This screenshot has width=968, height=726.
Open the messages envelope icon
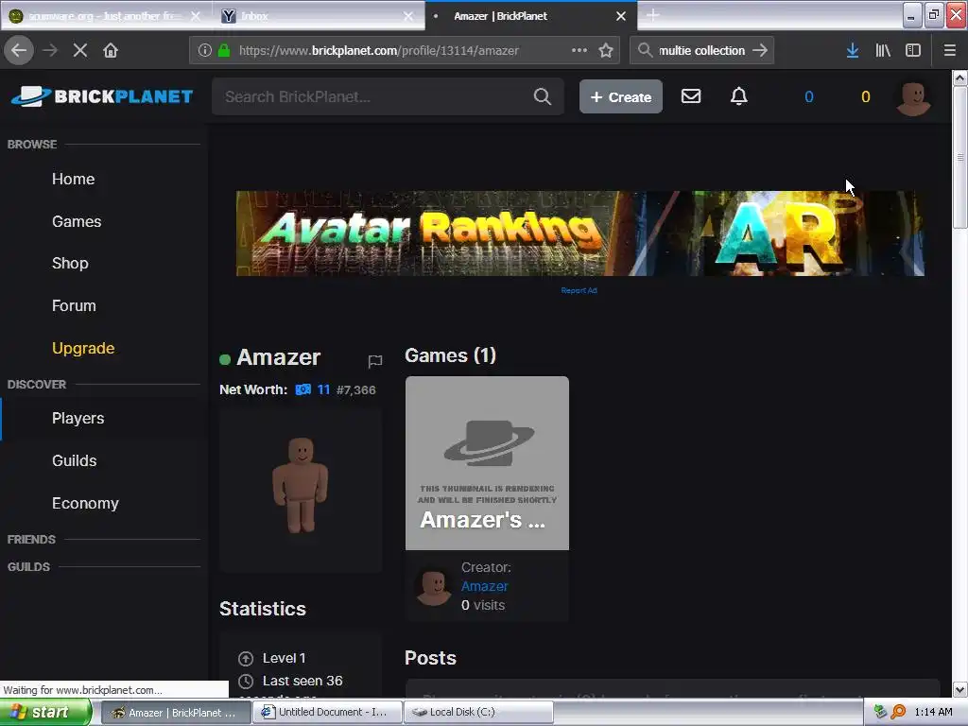click(x=691, y=95)
